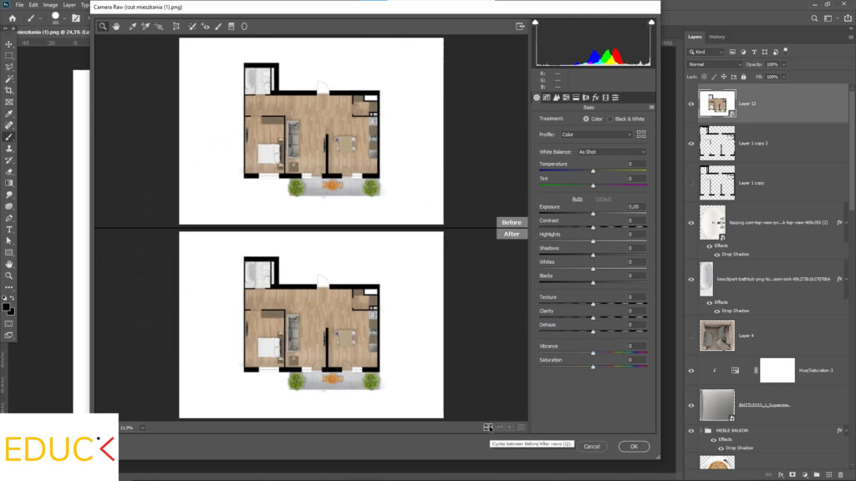The height and width of the screenshot is (481, 856).
Task: Select the Crop tool in Camera Raw toolbar
Action: point(176,26)
